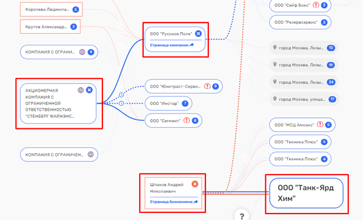Click the X icon on Шпаков Андрей Николаевич card

[x=195, y=184]
